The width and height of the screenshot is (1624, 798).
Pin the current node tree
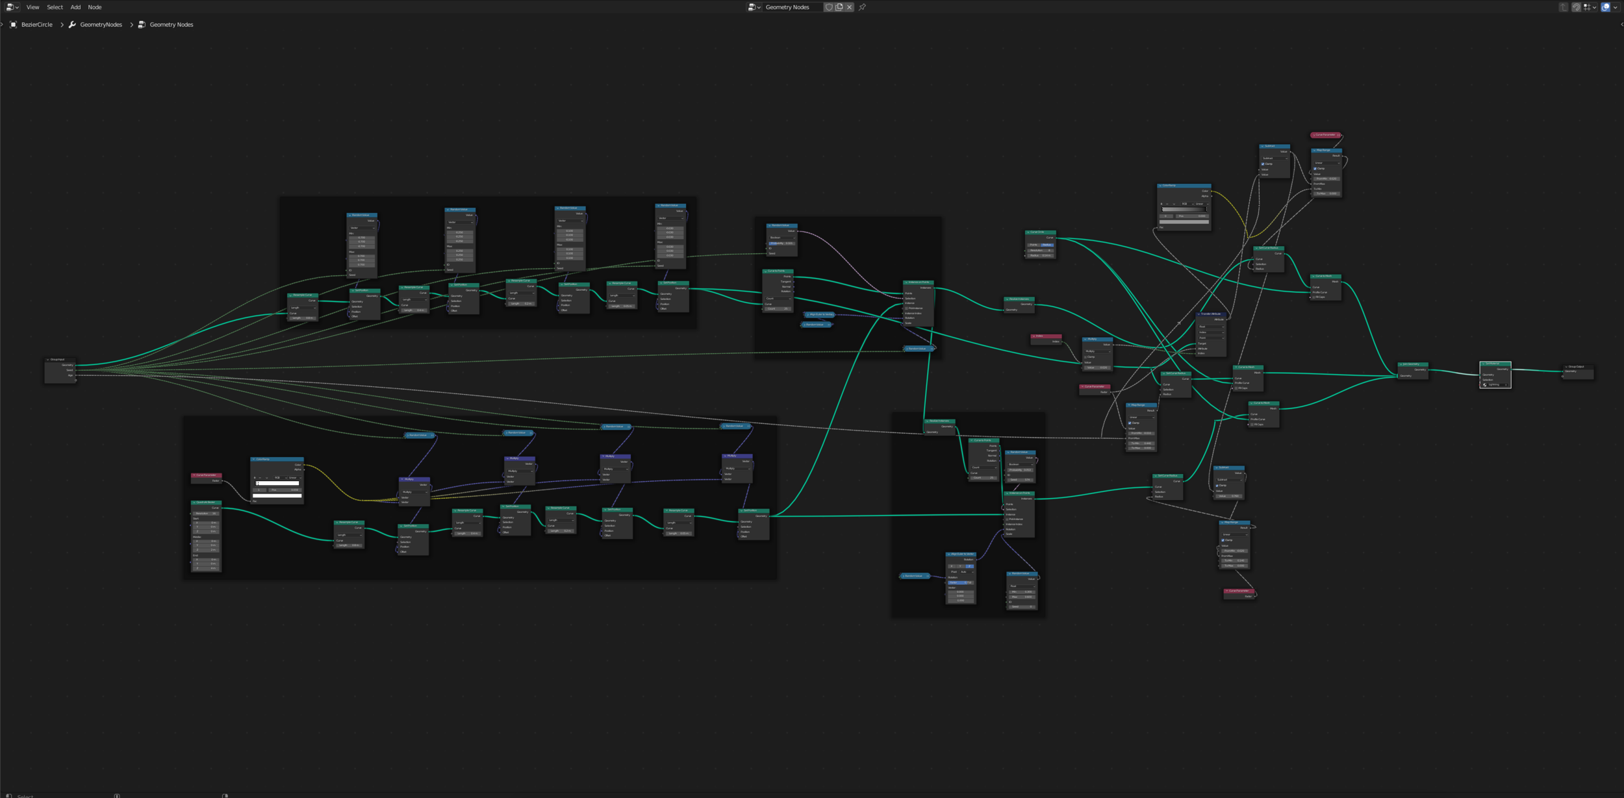click(863, 7)
